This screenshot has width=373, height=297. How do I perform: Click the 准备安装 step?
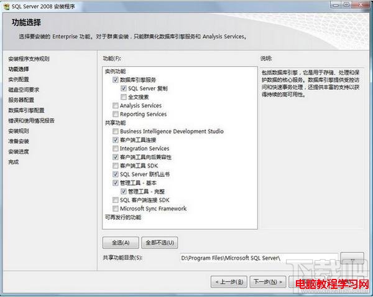19,141
